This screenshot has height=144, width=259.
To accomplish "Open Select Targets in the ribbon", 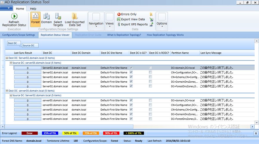I will click(58, 17).
